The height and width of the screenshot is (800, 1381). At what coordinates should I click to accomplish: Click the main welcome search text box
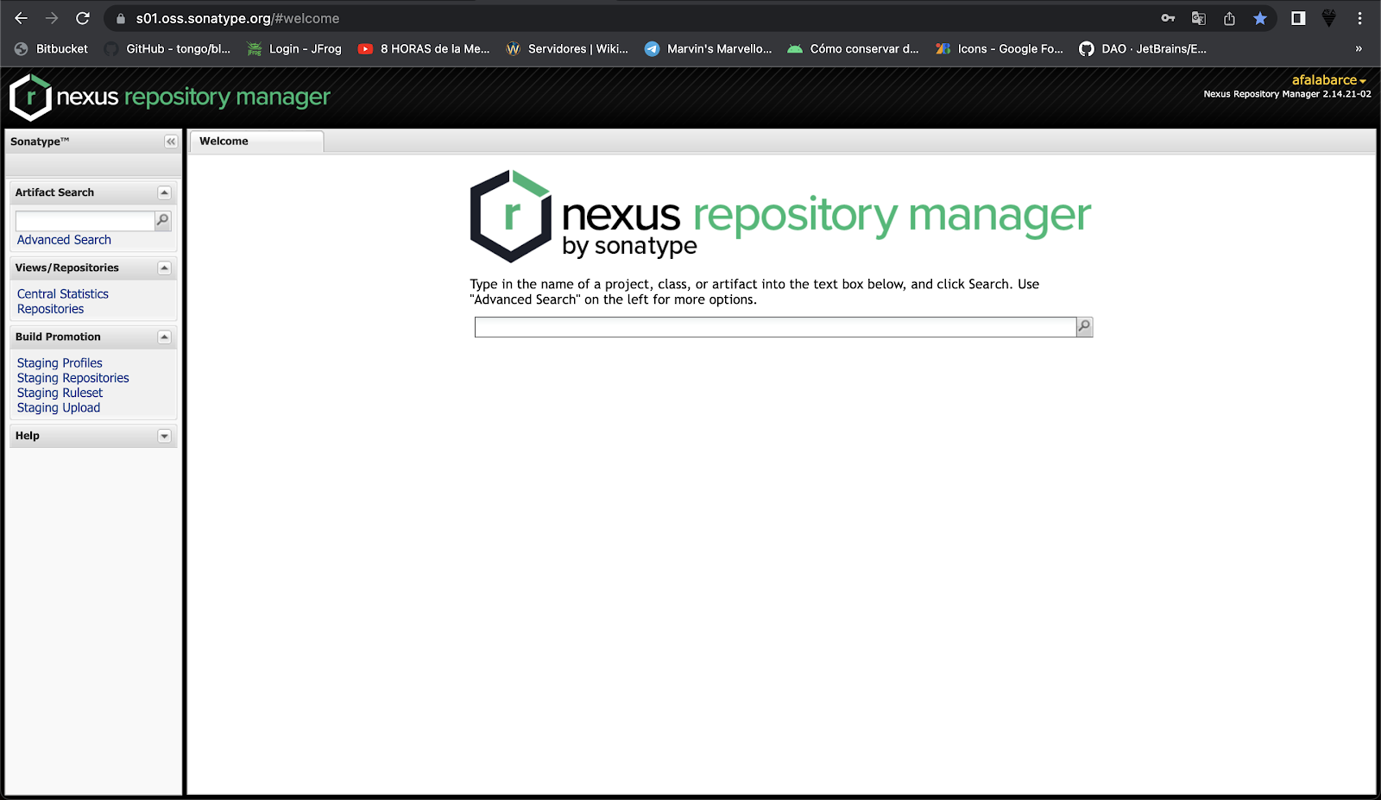click(x=775, y=327)
